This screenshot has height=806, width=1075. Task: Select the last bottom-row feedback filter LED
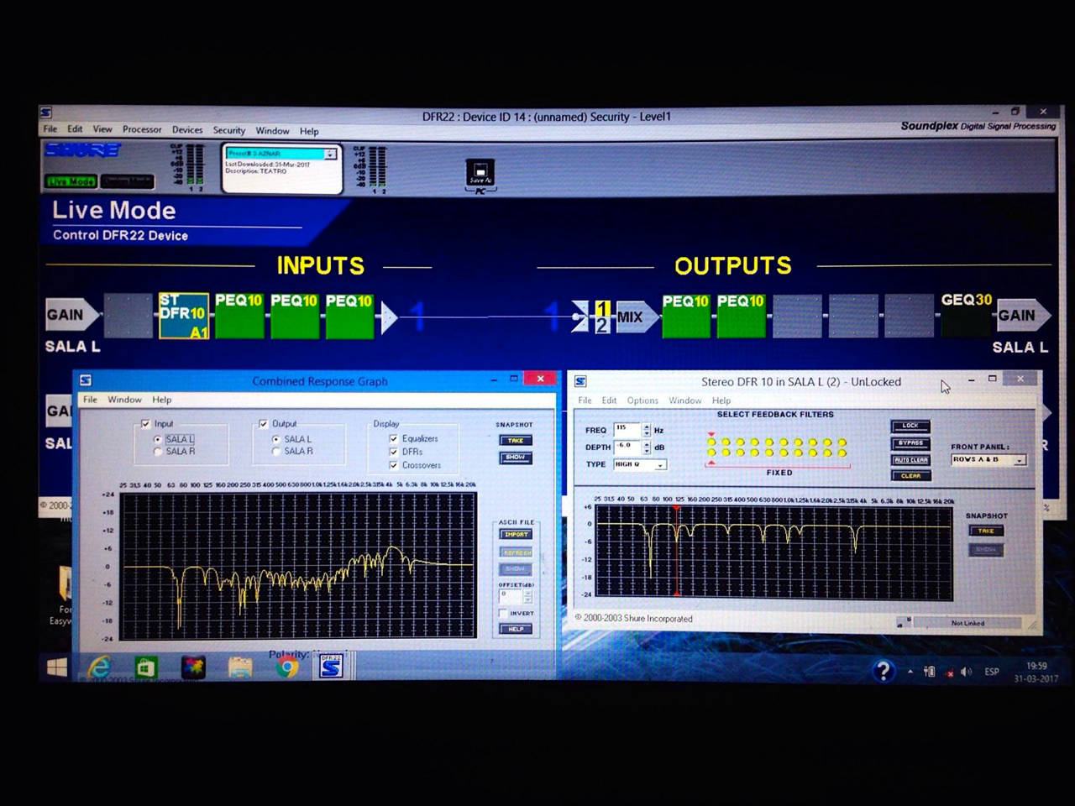click(x=842, y=453)
